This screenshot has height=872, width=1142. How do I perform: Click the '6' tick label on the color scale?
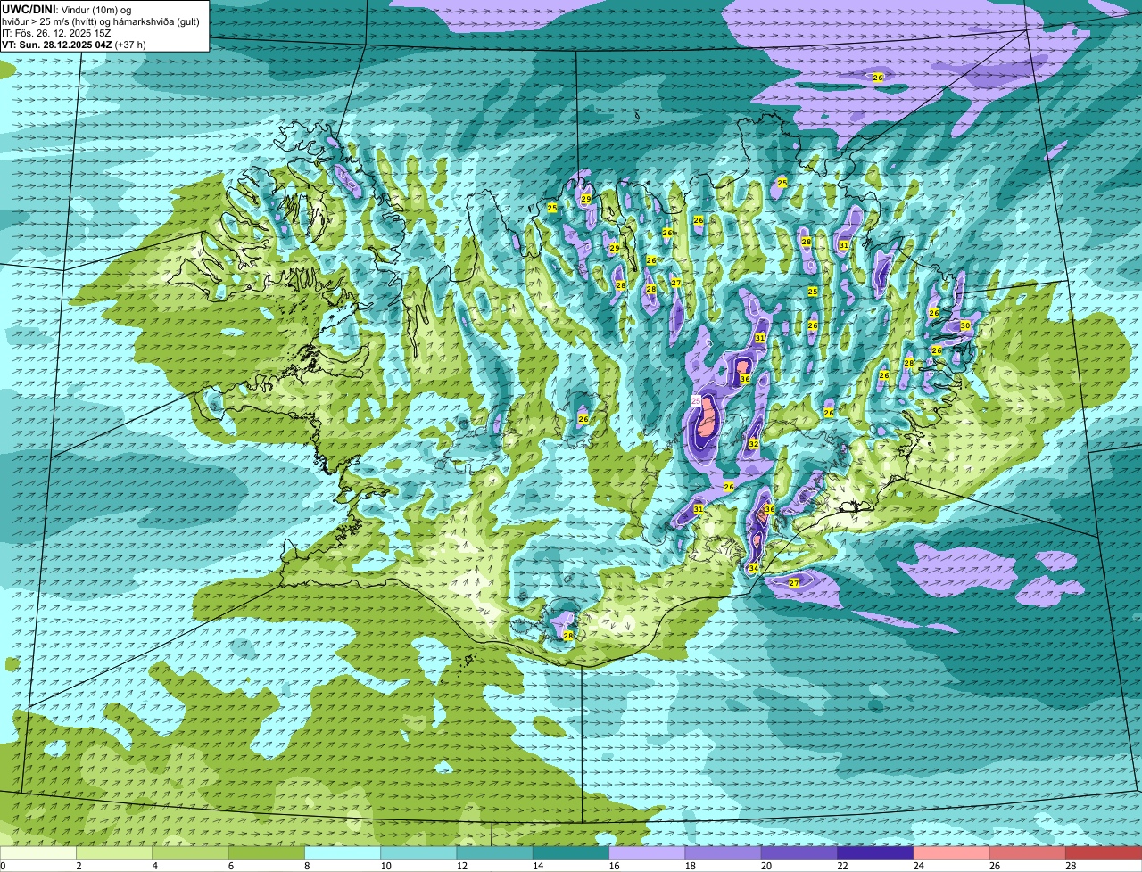coord(230,866)
